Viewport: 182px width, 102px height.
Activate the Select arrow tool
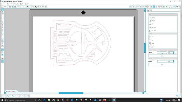point(3,10)
